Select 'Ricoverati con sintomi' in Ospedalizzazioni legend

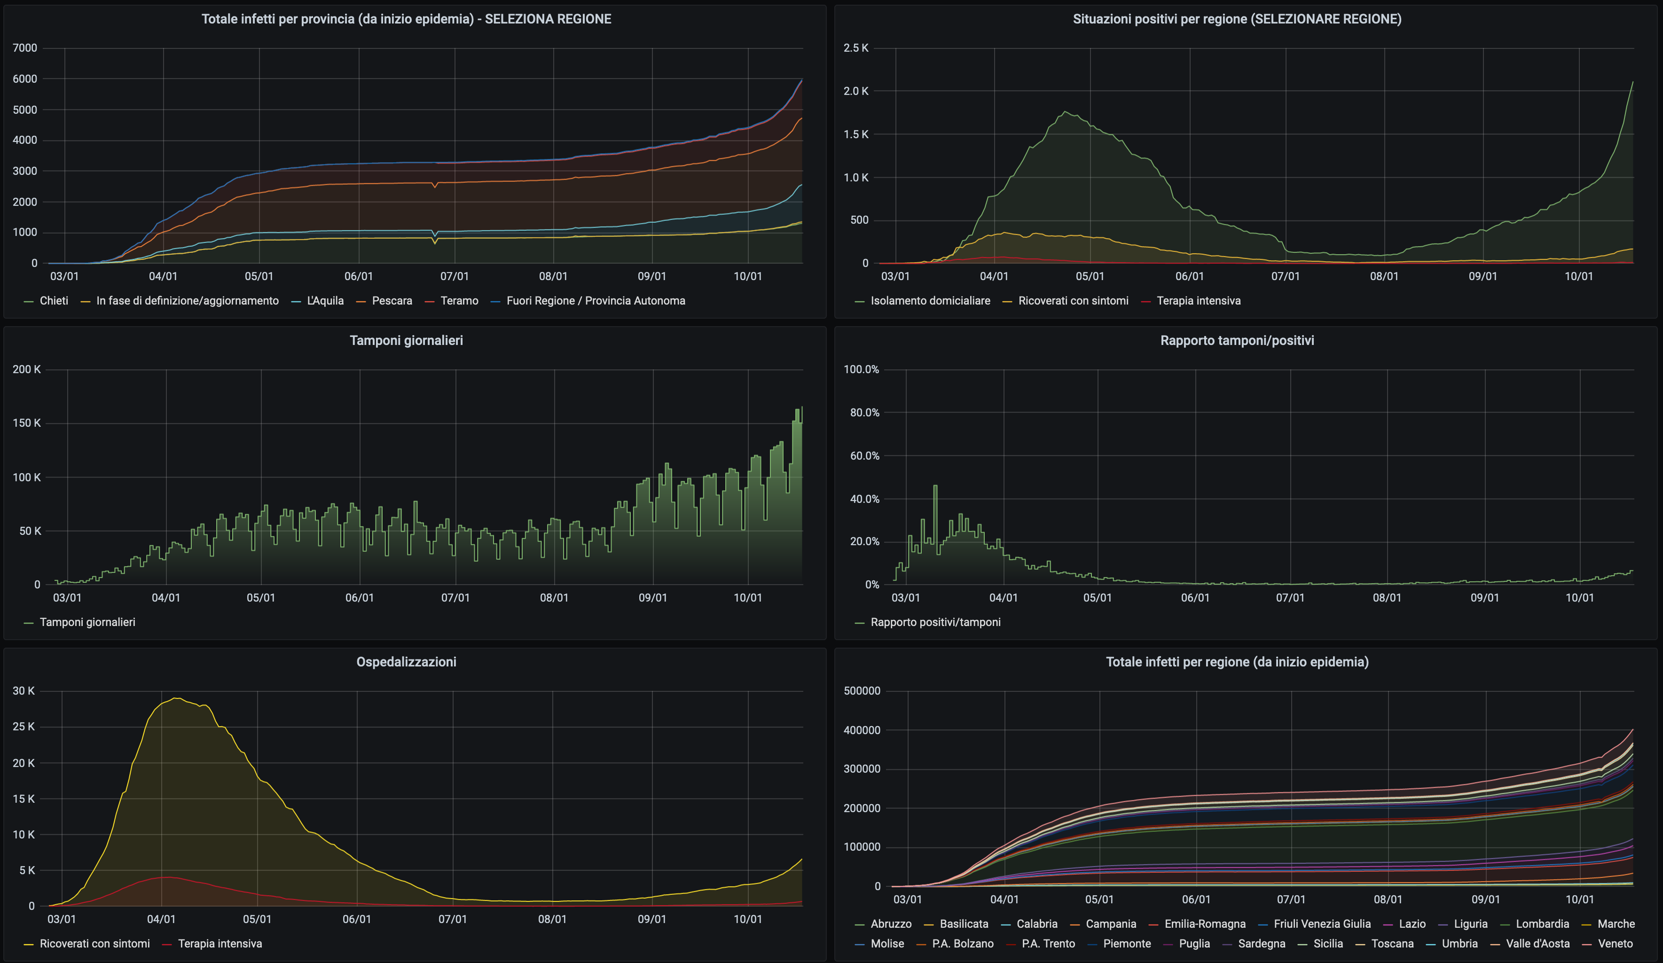(94, 943)
